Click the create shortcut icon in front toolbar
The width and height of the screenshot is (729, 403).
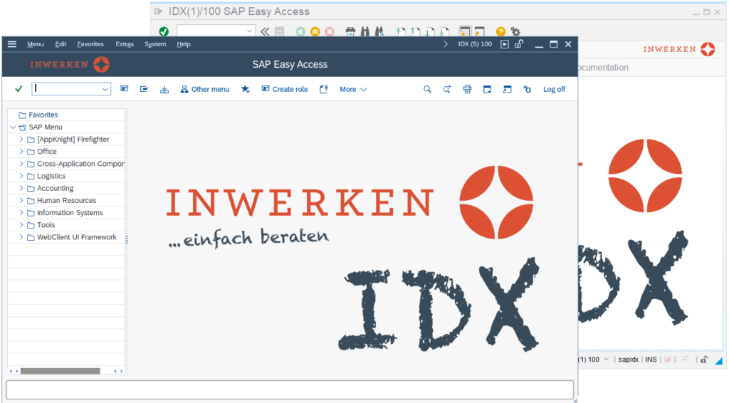507,89
